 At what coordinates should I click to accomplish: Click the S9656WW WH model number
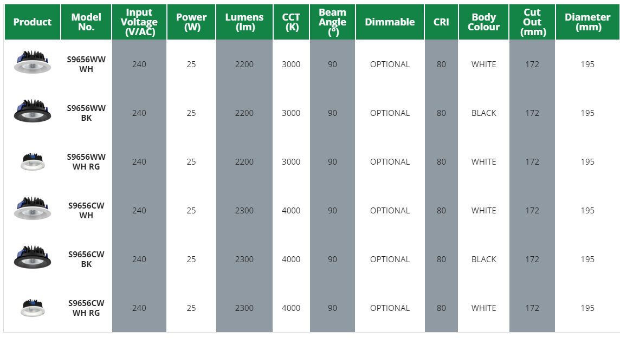(x=86, y=64)
